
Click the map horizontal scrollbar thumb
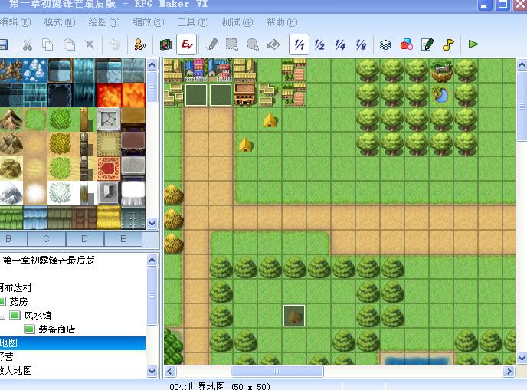coord(277,371)
